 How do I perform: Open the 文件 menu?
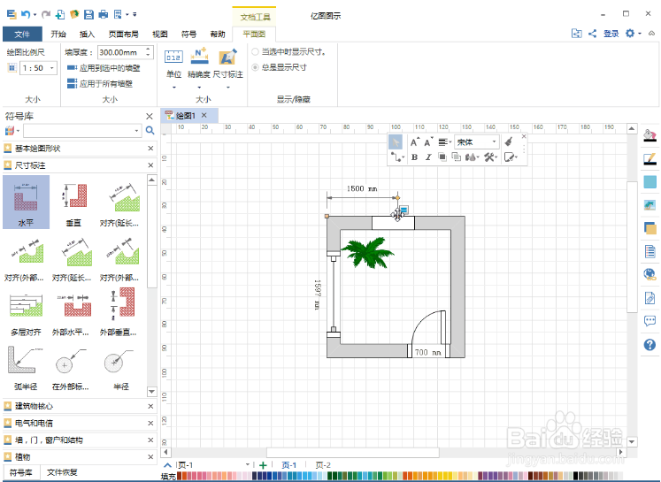pyautogui.click(x=22, y=34)
